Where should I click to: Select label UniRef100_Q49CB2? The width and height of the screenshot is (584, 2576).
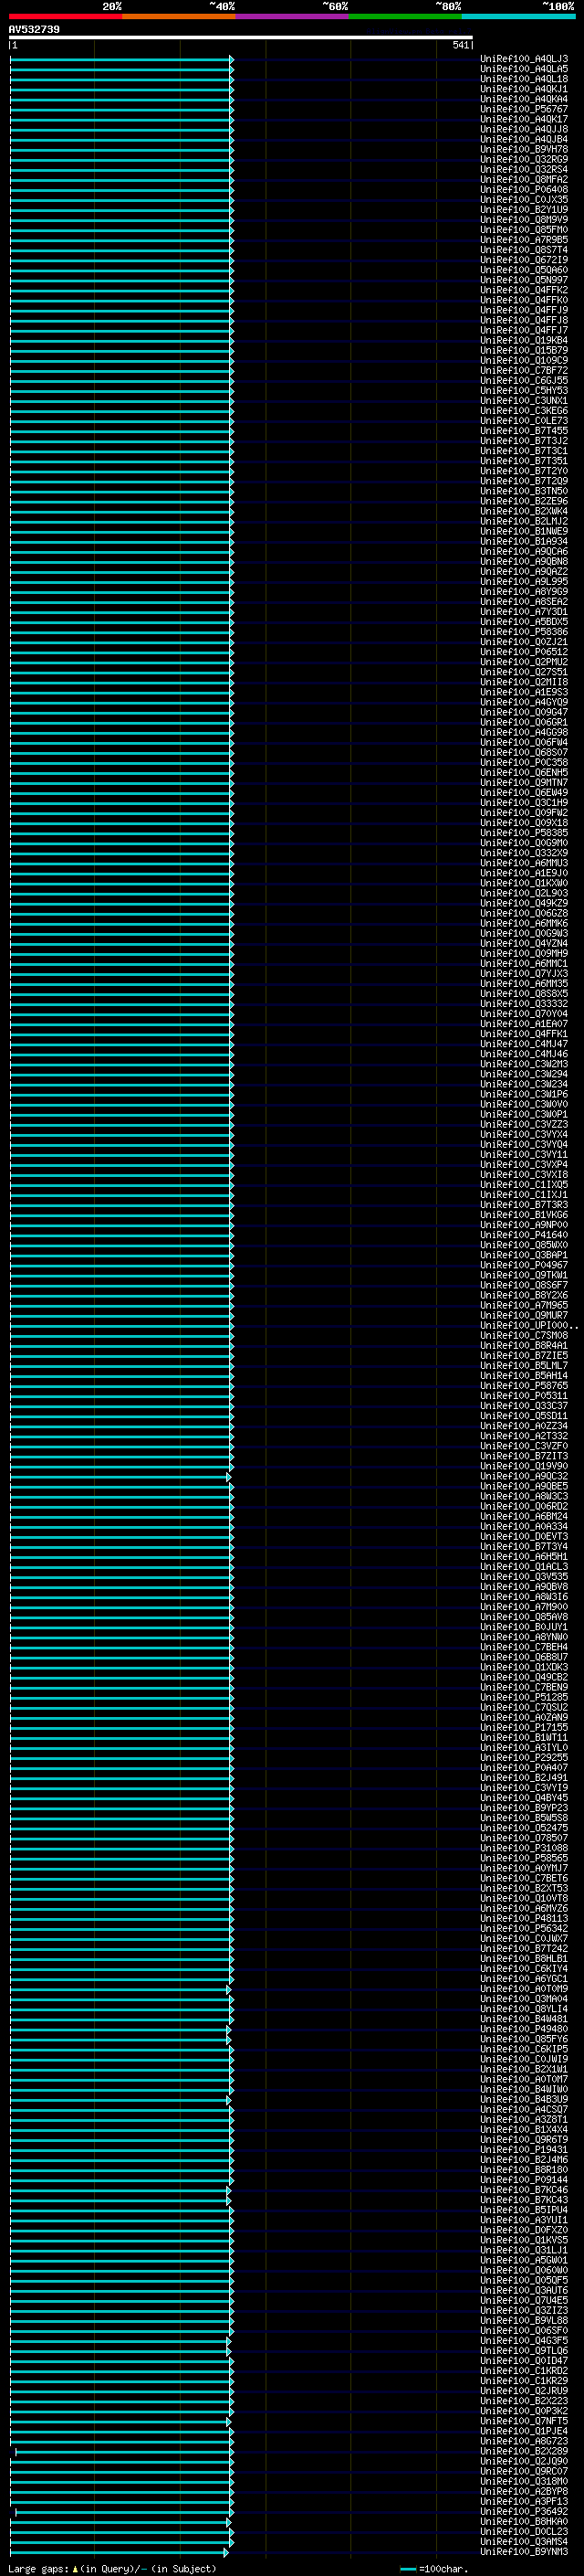[x=524, y=1677]
